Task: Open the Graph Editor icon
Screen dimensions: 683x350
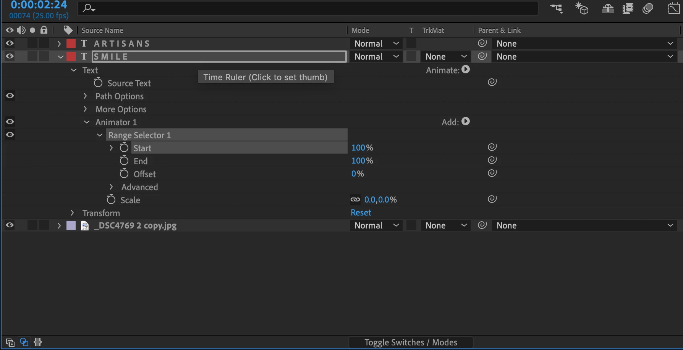Action: click(x=673, y=8)
